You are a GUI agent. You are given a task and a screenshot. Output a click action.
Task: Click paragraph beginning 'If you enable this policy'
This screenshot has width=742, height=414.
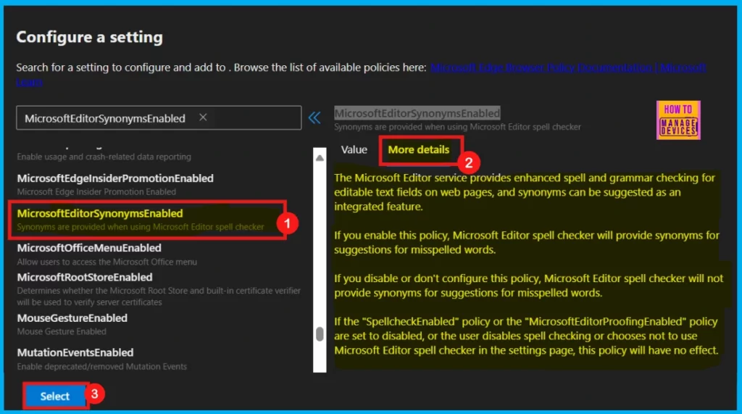pos(526,242)
